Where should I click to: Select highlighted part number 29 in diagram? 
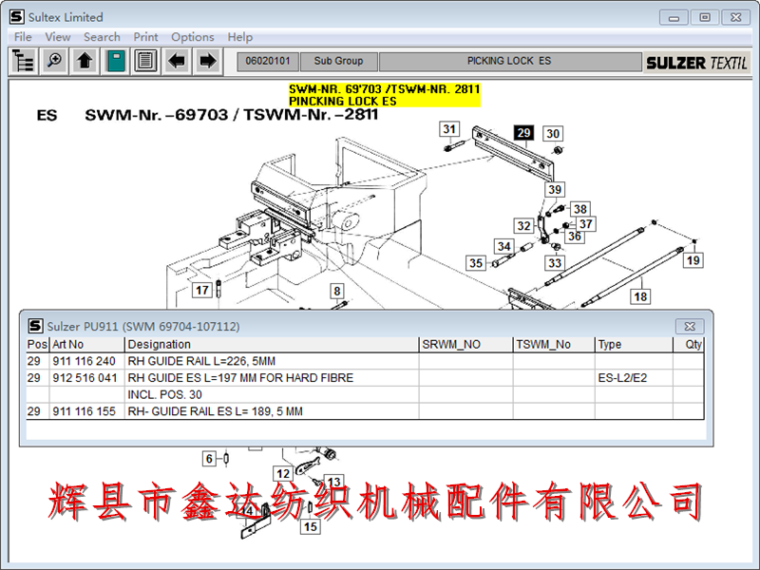pos(523,133)
